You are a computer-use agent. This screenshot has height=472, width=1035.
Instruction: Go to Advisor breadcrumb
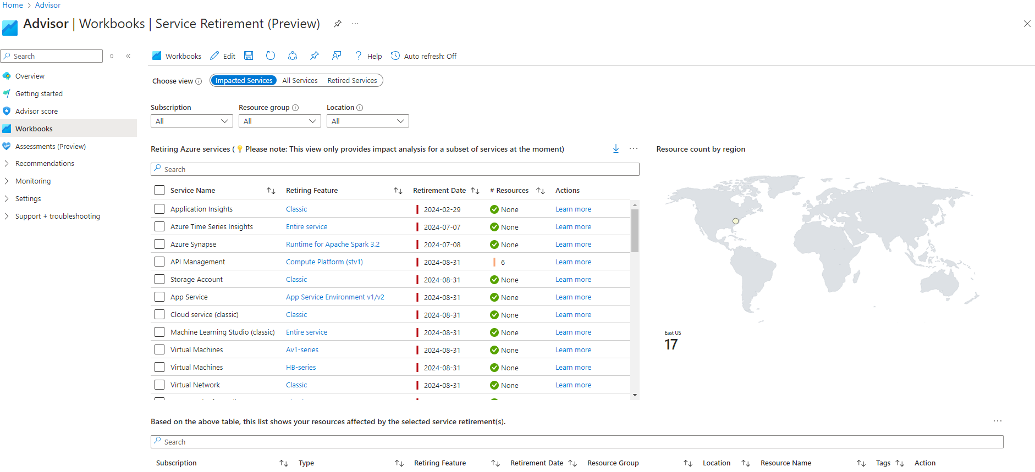[x=48, y=5]
